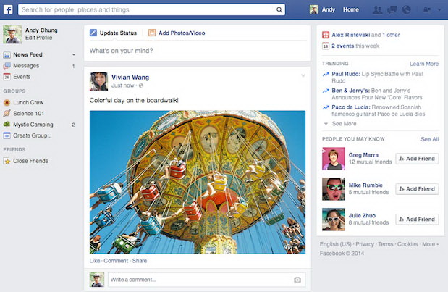Image resolution: width=448 pixels, height=292 pixels.
Task: Go to Home in top bar
Action: pos(351,10)
